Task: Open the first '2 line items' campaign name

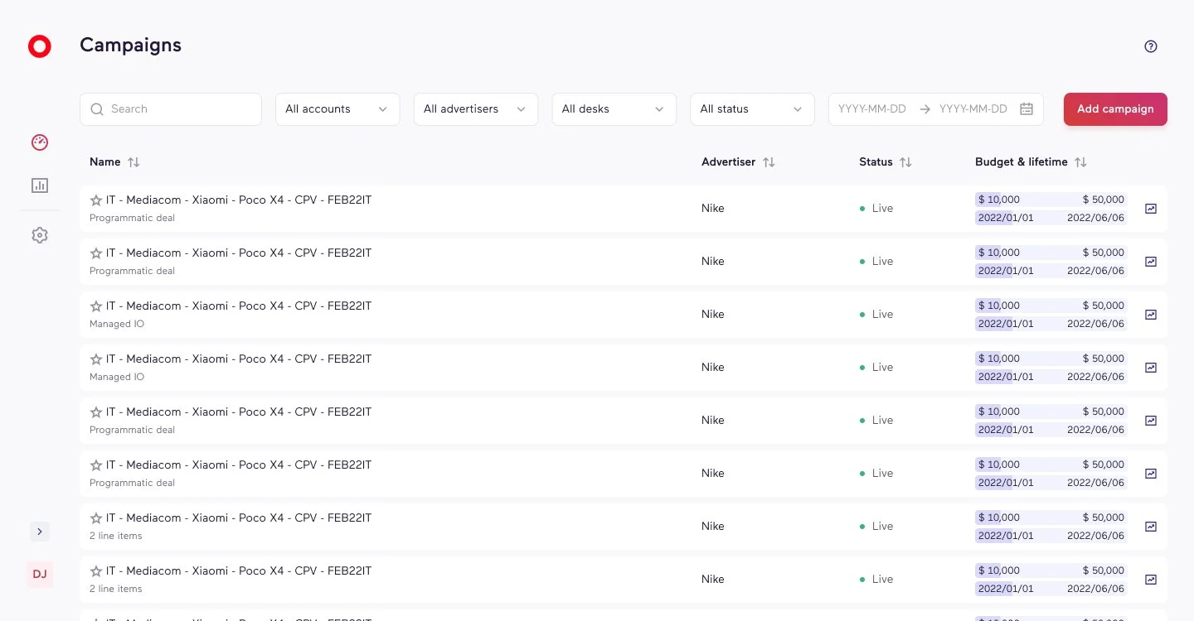Action: pyautogui.click(x=239, y=517)
